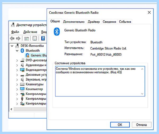Click the location value Port_#0012.Hub_#0003
The width and height of the screenshot is (159, 134).
(106, 55)
